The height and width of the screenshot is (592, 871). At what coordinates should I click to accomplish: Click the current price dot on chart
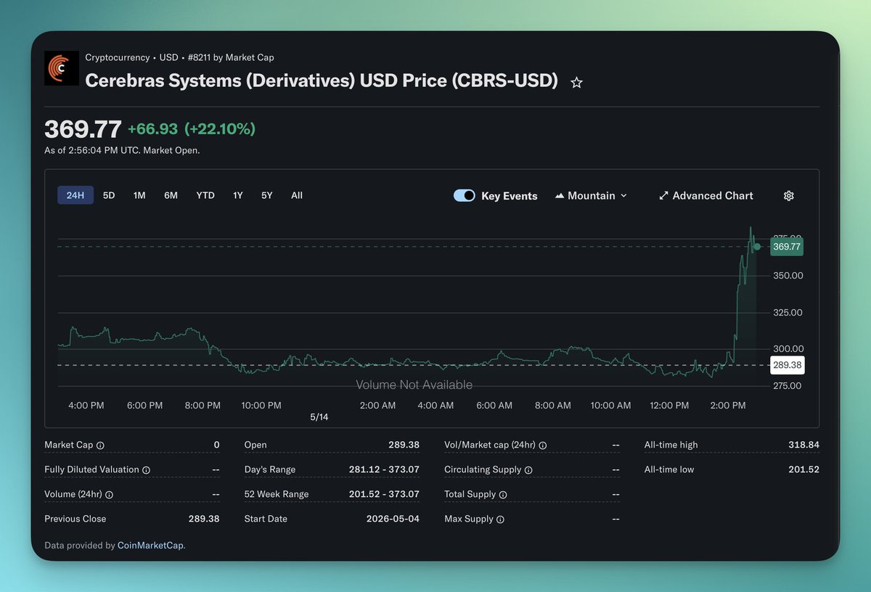pyautogui.click(x=757, y=247)
